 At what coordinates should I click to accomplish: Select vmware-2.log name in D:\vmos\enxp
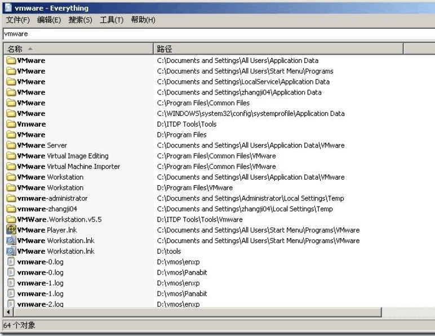point(40,304)
